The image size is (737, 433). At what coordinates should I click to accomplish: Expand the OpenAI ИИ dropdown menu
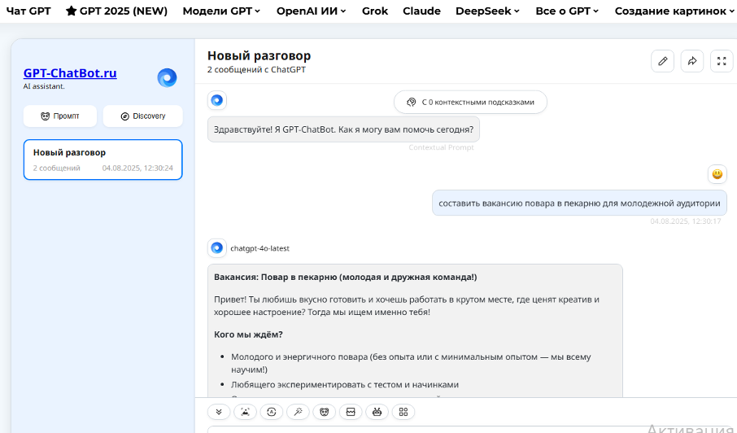coord(311,11)
